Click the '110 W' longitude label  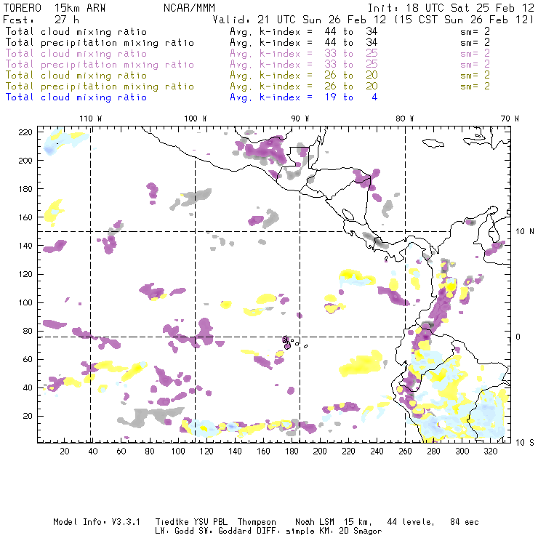click(x=91, y=119)
